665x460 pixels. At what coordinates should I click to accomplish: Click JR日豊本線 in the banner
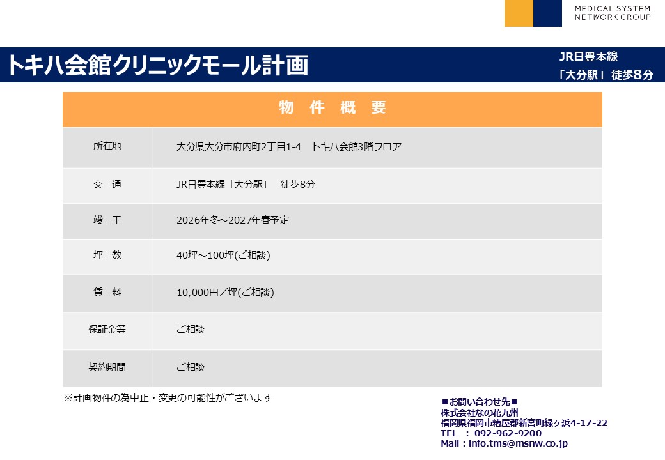[588, 57]
